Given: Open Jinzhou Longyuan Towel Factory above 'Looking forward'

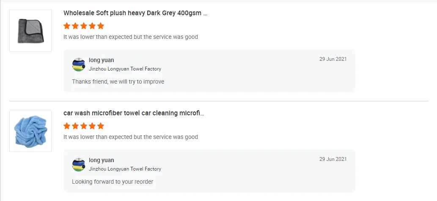Looking at the screenshot, I should pos(125,169).
